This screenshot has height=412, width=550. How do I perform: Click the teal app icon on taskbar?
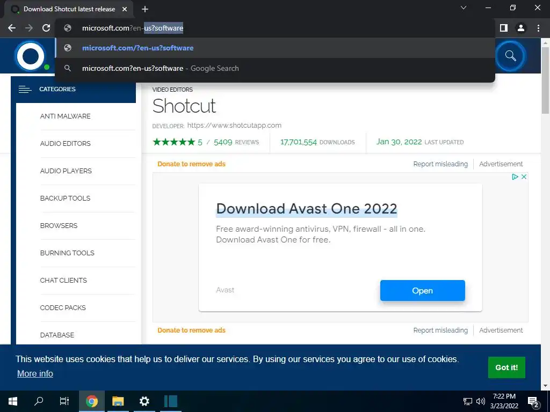[171, 401]
